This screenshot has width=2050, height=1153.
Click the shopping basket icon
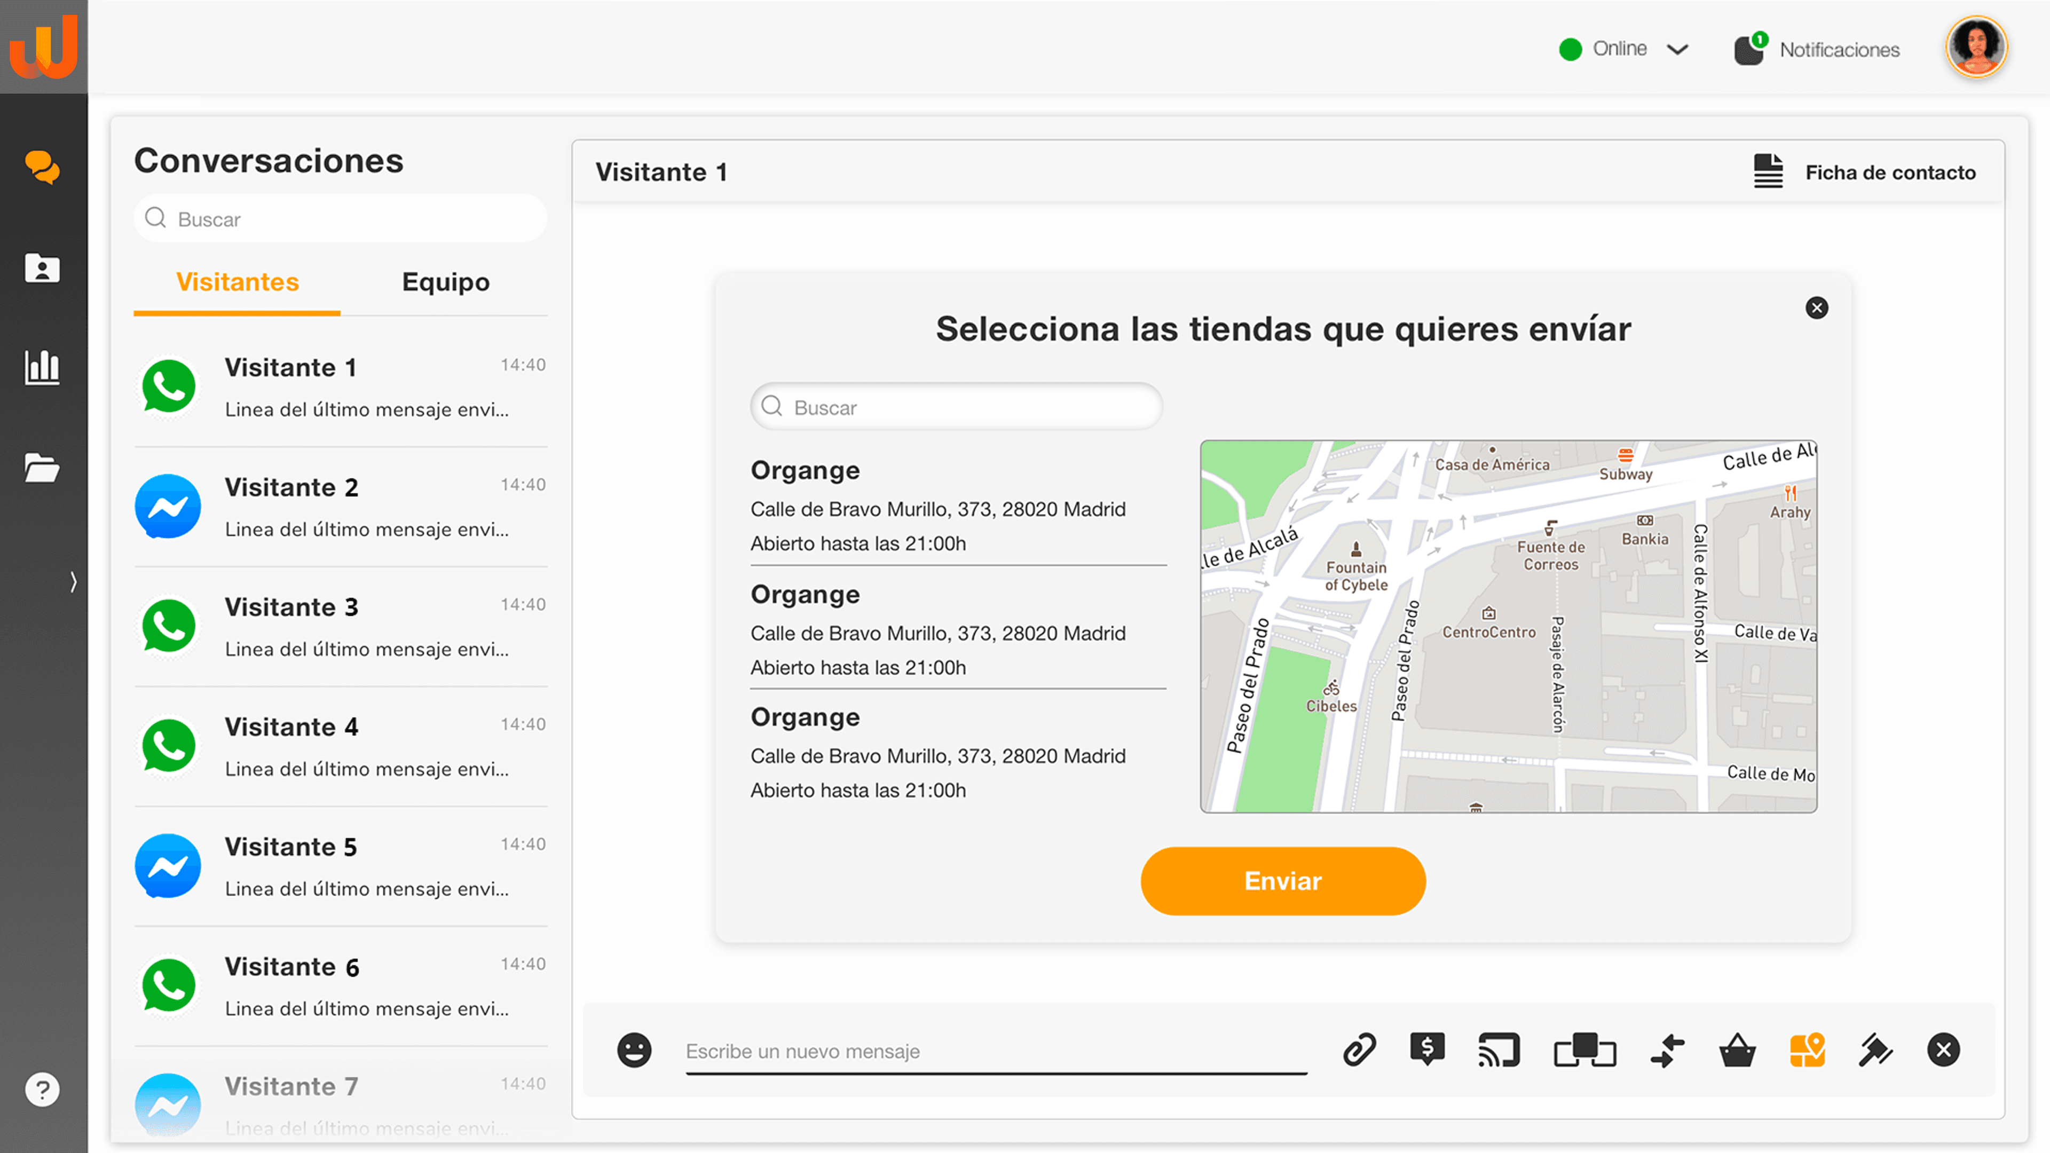coord(1737,1049)
